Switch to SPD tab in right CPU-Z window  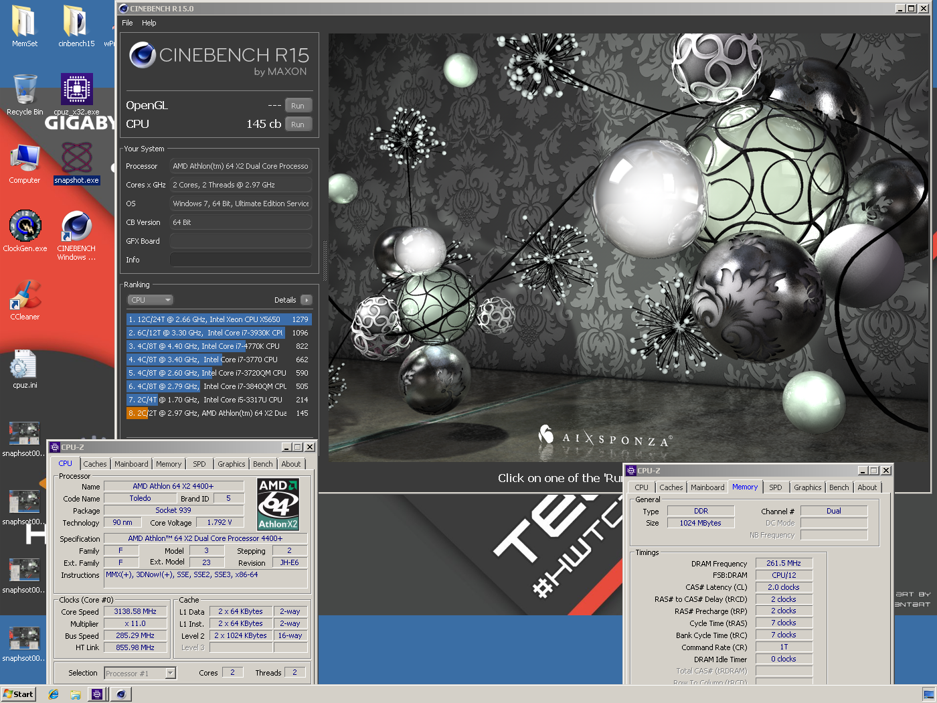(x=776, y=487)
